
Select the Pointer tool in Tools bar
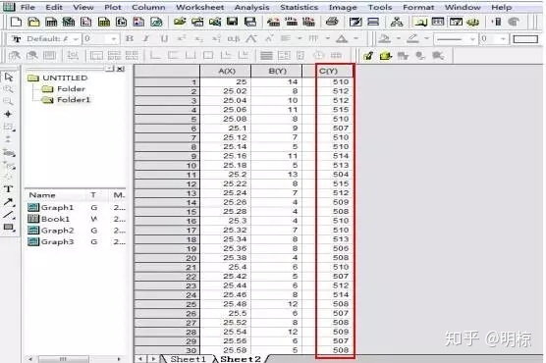[x=9, y=77]
